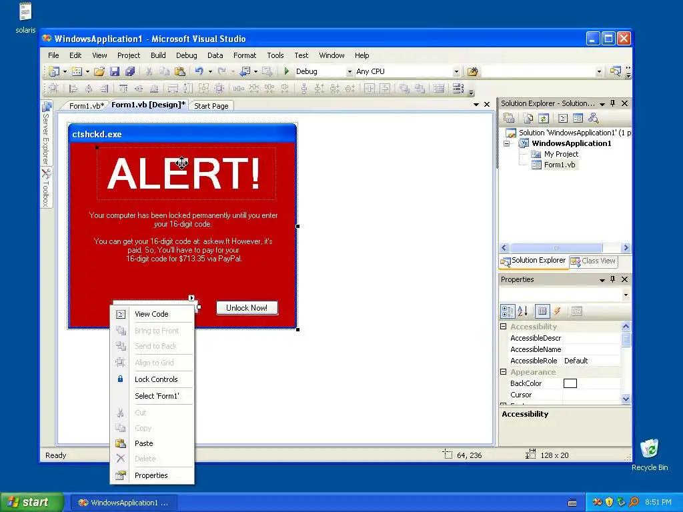This screenshot has height=512, width=683.
Task: Click the BackColor white color swatch
Action: point(570,383)
